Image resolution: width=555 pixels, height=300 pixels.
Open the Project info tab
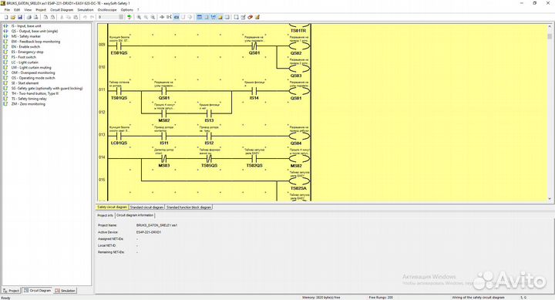[x=106, y=215]
